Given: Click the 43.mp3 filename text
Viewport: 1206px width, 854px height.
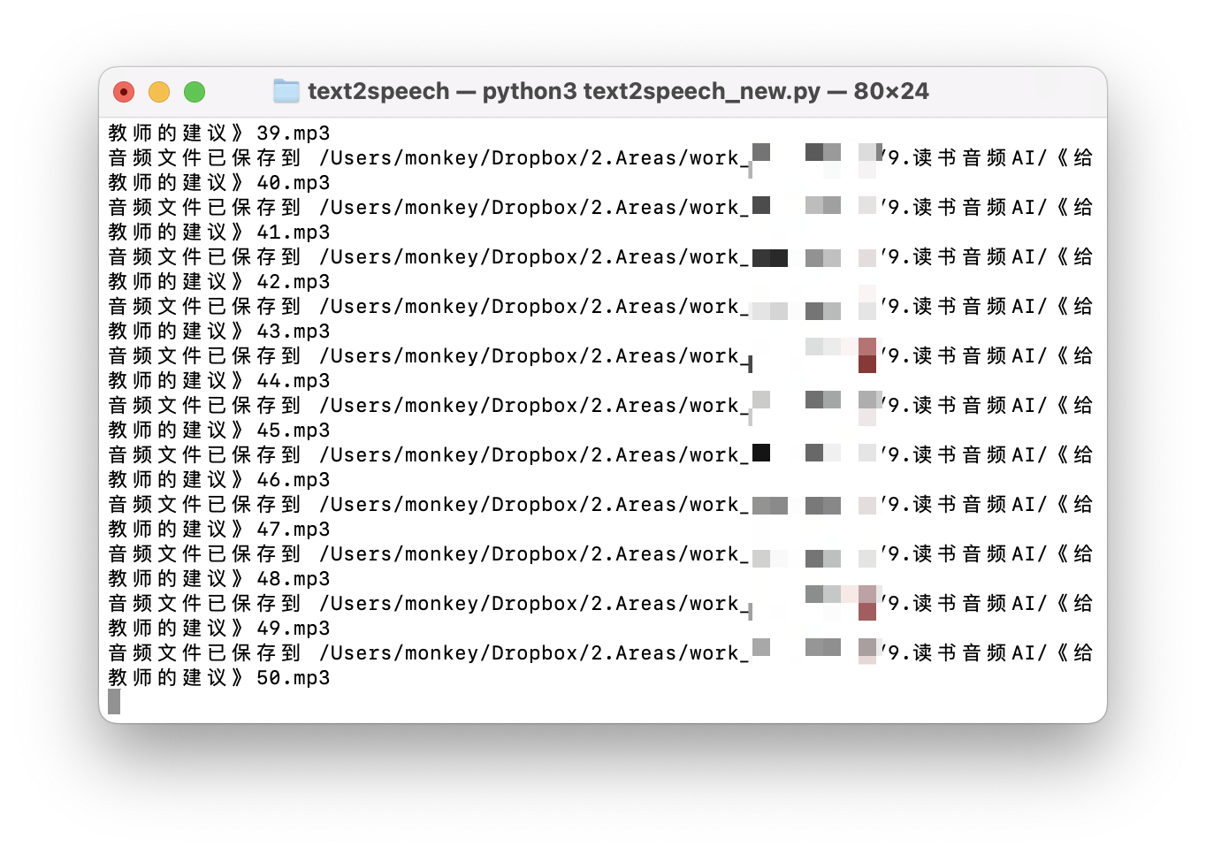Looking at the screenshot, I should coord(293,332).
